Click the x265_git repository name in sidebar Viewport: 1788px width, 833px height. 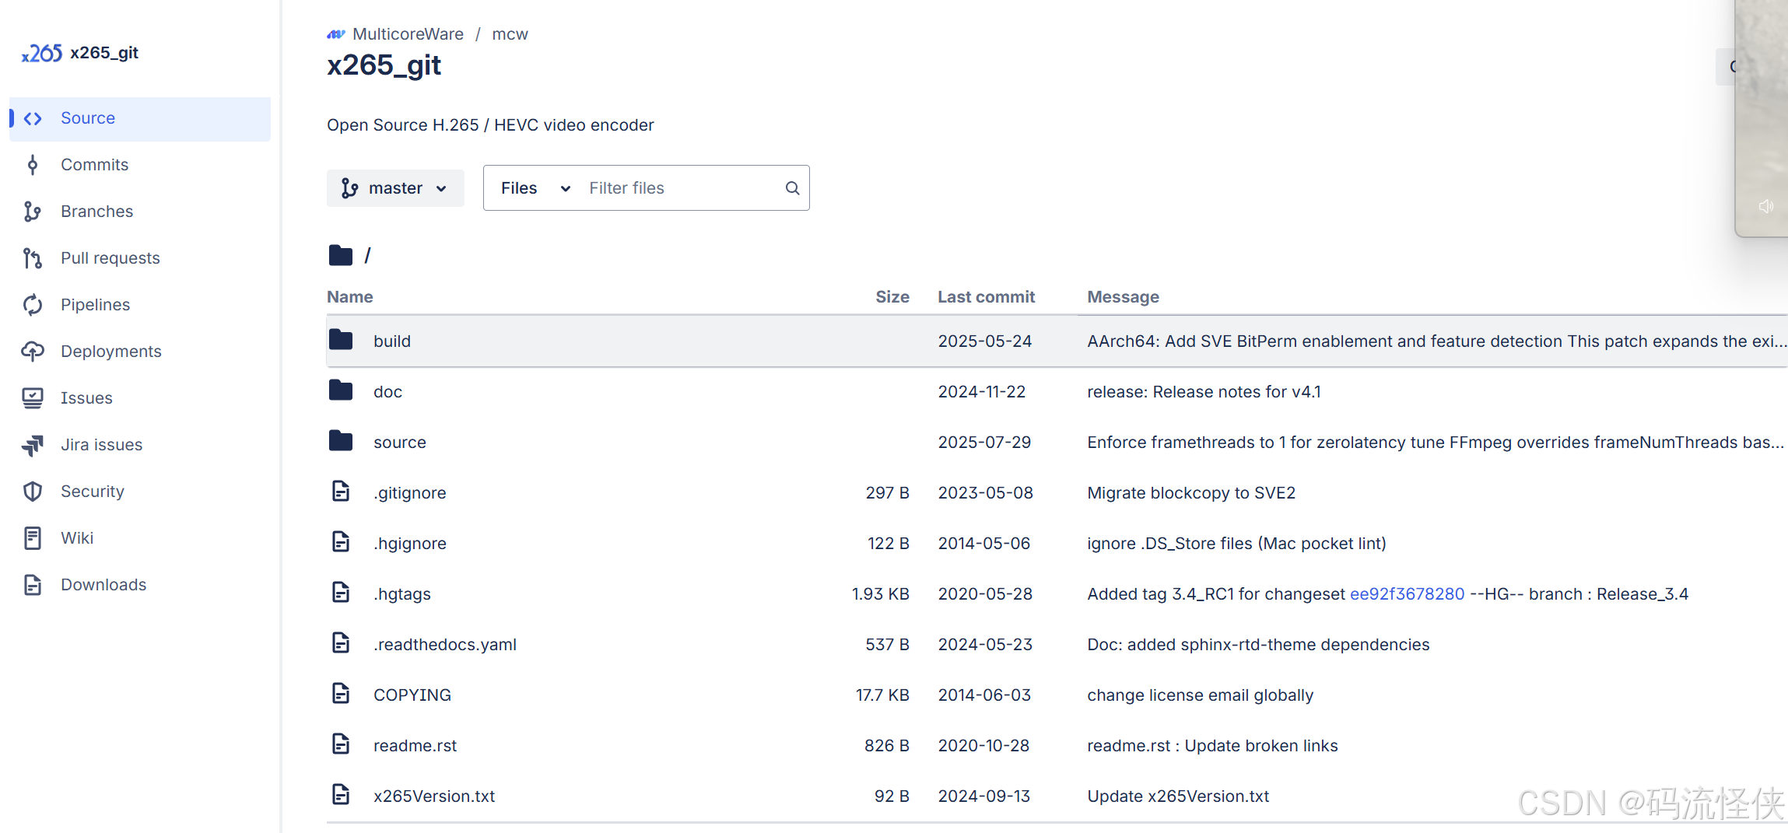tap(104, 53)
